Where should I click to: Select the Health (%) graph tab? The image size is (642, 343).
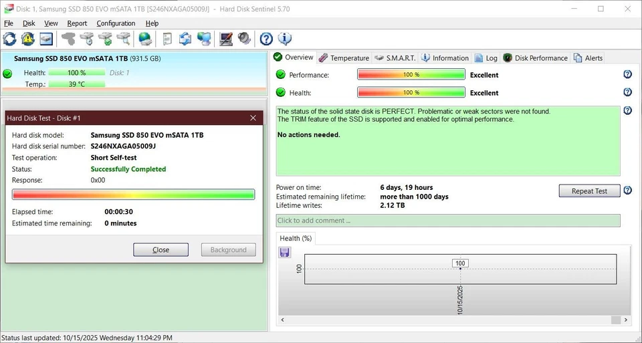296,238
